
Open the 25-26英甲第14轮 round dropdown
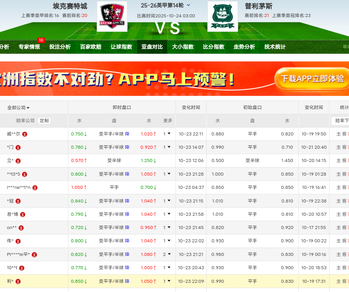click(x=189, y=5)
